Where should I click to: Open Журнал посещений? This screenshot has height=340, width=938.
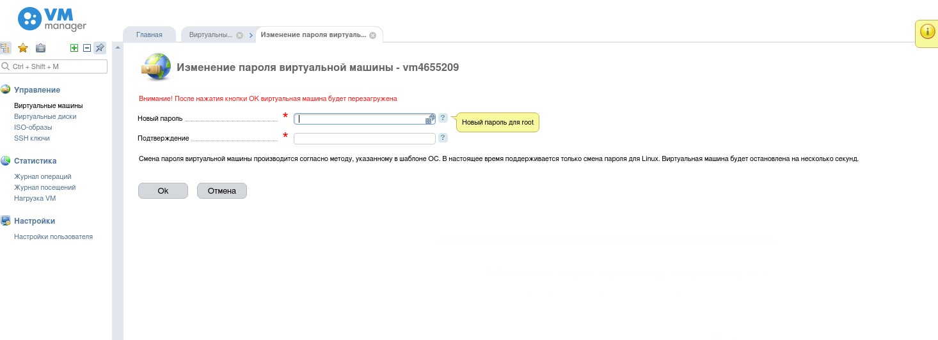pyautogui.click(x=45, y=187)
